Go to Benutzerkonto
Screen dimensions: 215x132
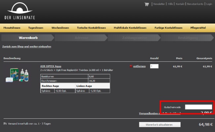tap(195, 4)
